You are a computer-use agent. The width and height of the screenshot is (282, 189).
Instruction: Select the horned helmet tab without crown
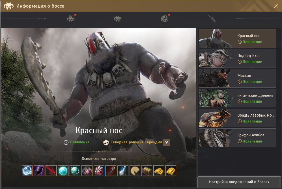pyautogui.click(x=117, y=19)
